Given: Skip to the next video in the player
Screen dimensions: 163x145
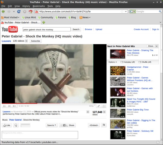Looking at the screenshot, I should pyautogui.click(x=9, y=106).
